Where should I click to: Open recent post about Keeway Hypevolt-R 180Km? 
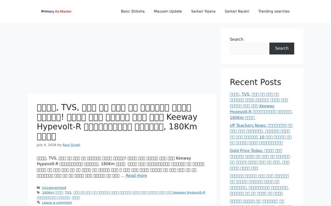[261, 106]
